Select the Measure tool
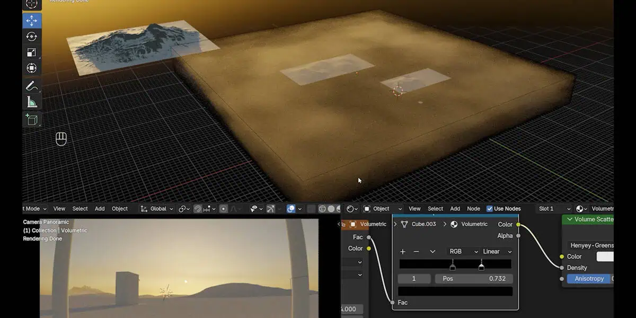The width and height of the screenshot is (636, 318). click(32, 102)
